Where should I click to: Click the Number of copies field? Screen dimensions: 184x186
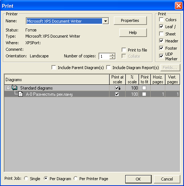(104, 56)
